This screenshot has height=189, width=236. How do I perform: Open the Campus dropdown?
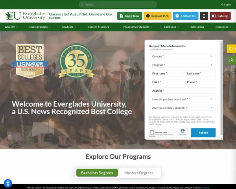tap(182, 56)
